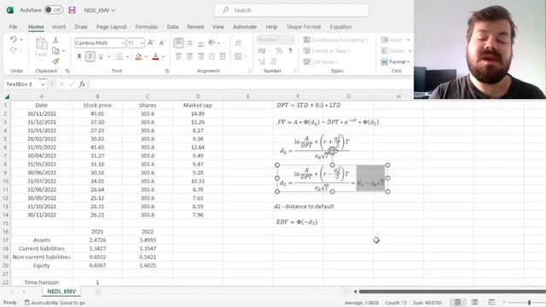Open the font name dropdown Cambria Math
The height and width of the screenshot is (307, 546).
coord(123,43)
